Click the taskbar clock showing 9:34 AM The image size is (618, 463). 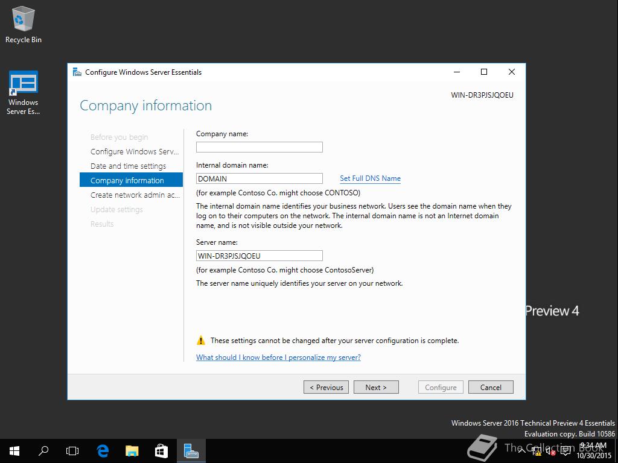pyautogui.click(x=594, y=451)
